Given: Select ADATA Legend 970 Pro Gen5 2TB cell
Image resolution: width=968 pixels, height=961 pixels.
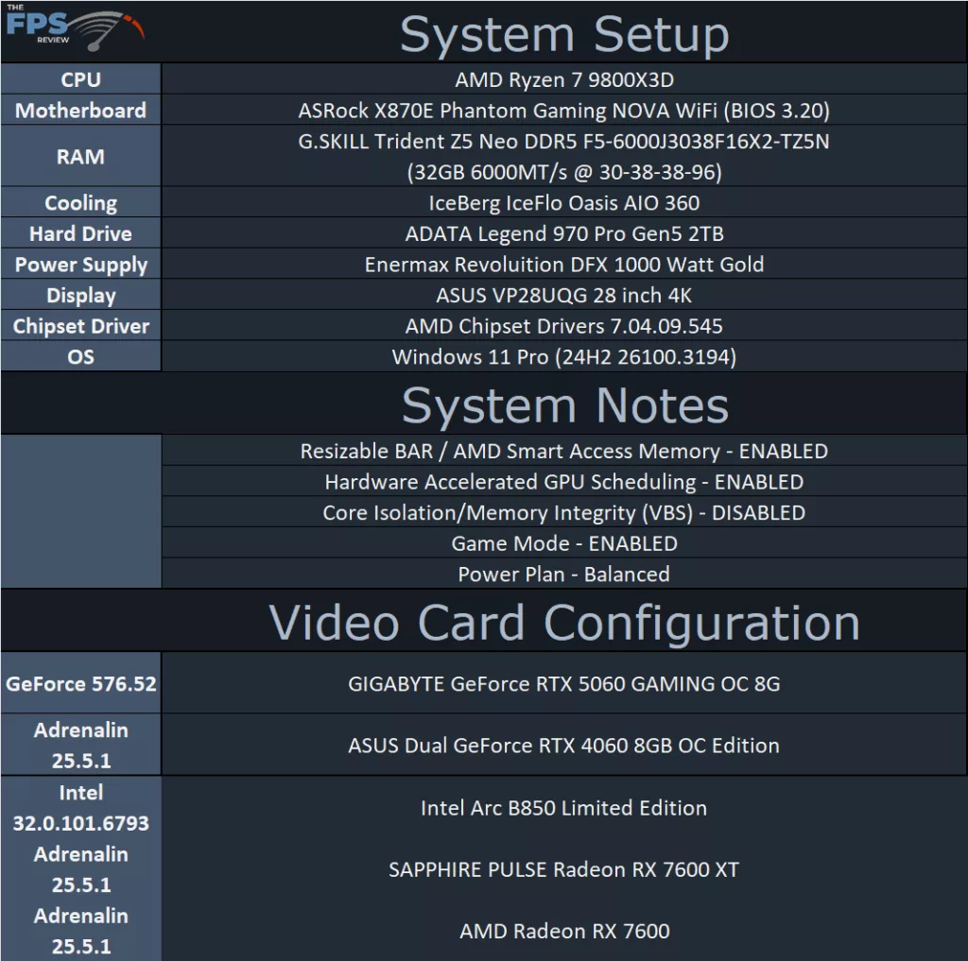Looking at the screenshot, I should click(564, 234).
